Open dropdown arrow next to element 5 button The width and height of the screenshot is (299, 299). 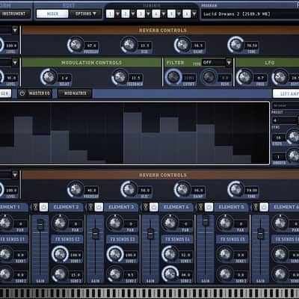pyautogui.click(x=179, y=13)
